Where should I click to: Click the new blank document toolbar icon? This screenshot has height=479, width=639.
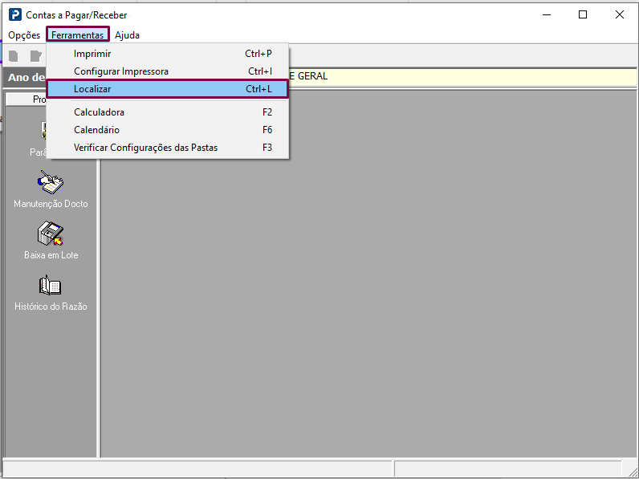(14, 56)
